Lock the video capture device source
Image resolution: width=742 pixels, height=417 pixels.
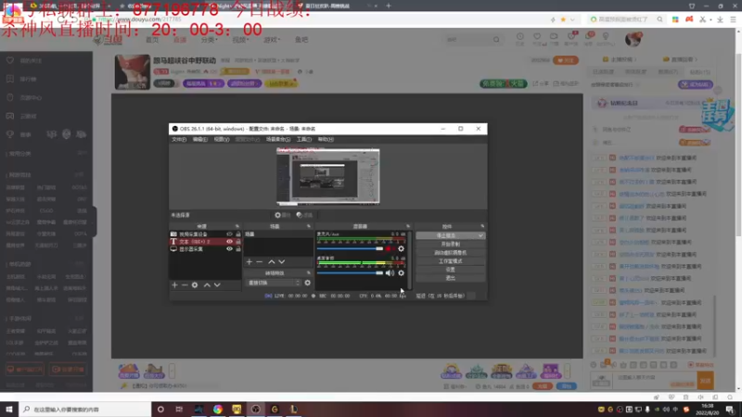click(x=238, y=234)
